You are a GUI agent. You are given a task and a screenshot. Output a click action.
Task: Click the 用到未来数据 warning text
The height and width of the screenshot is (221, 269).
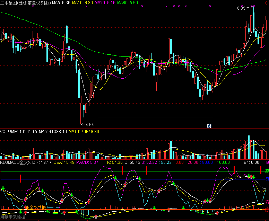tap(13, 217)
